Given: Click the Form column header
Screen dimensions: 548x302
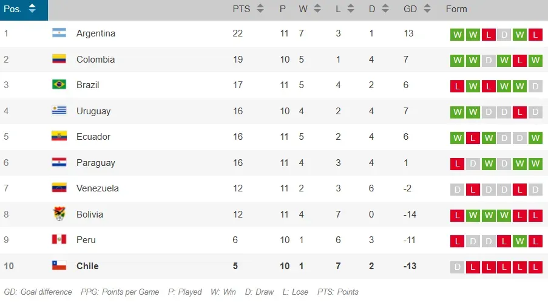Looking at the screenshot, I should [x=456, y=9].
